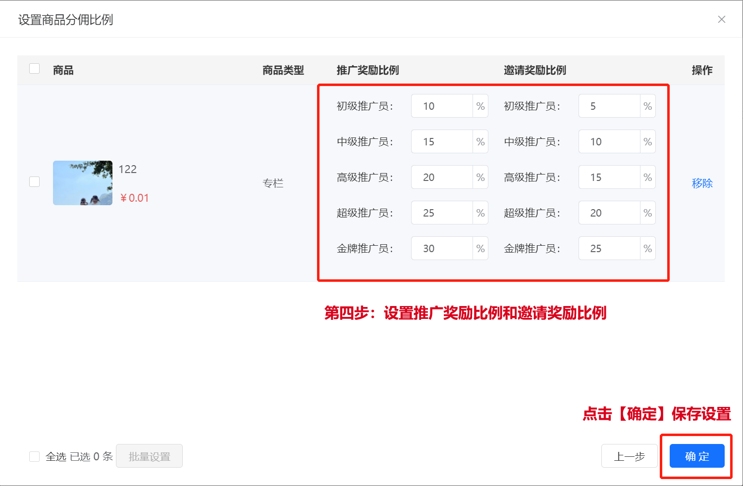Viewport: 743px width, 486px height.
Task: Open product 122 thumbnail image
Action: [x=83, y=183]
